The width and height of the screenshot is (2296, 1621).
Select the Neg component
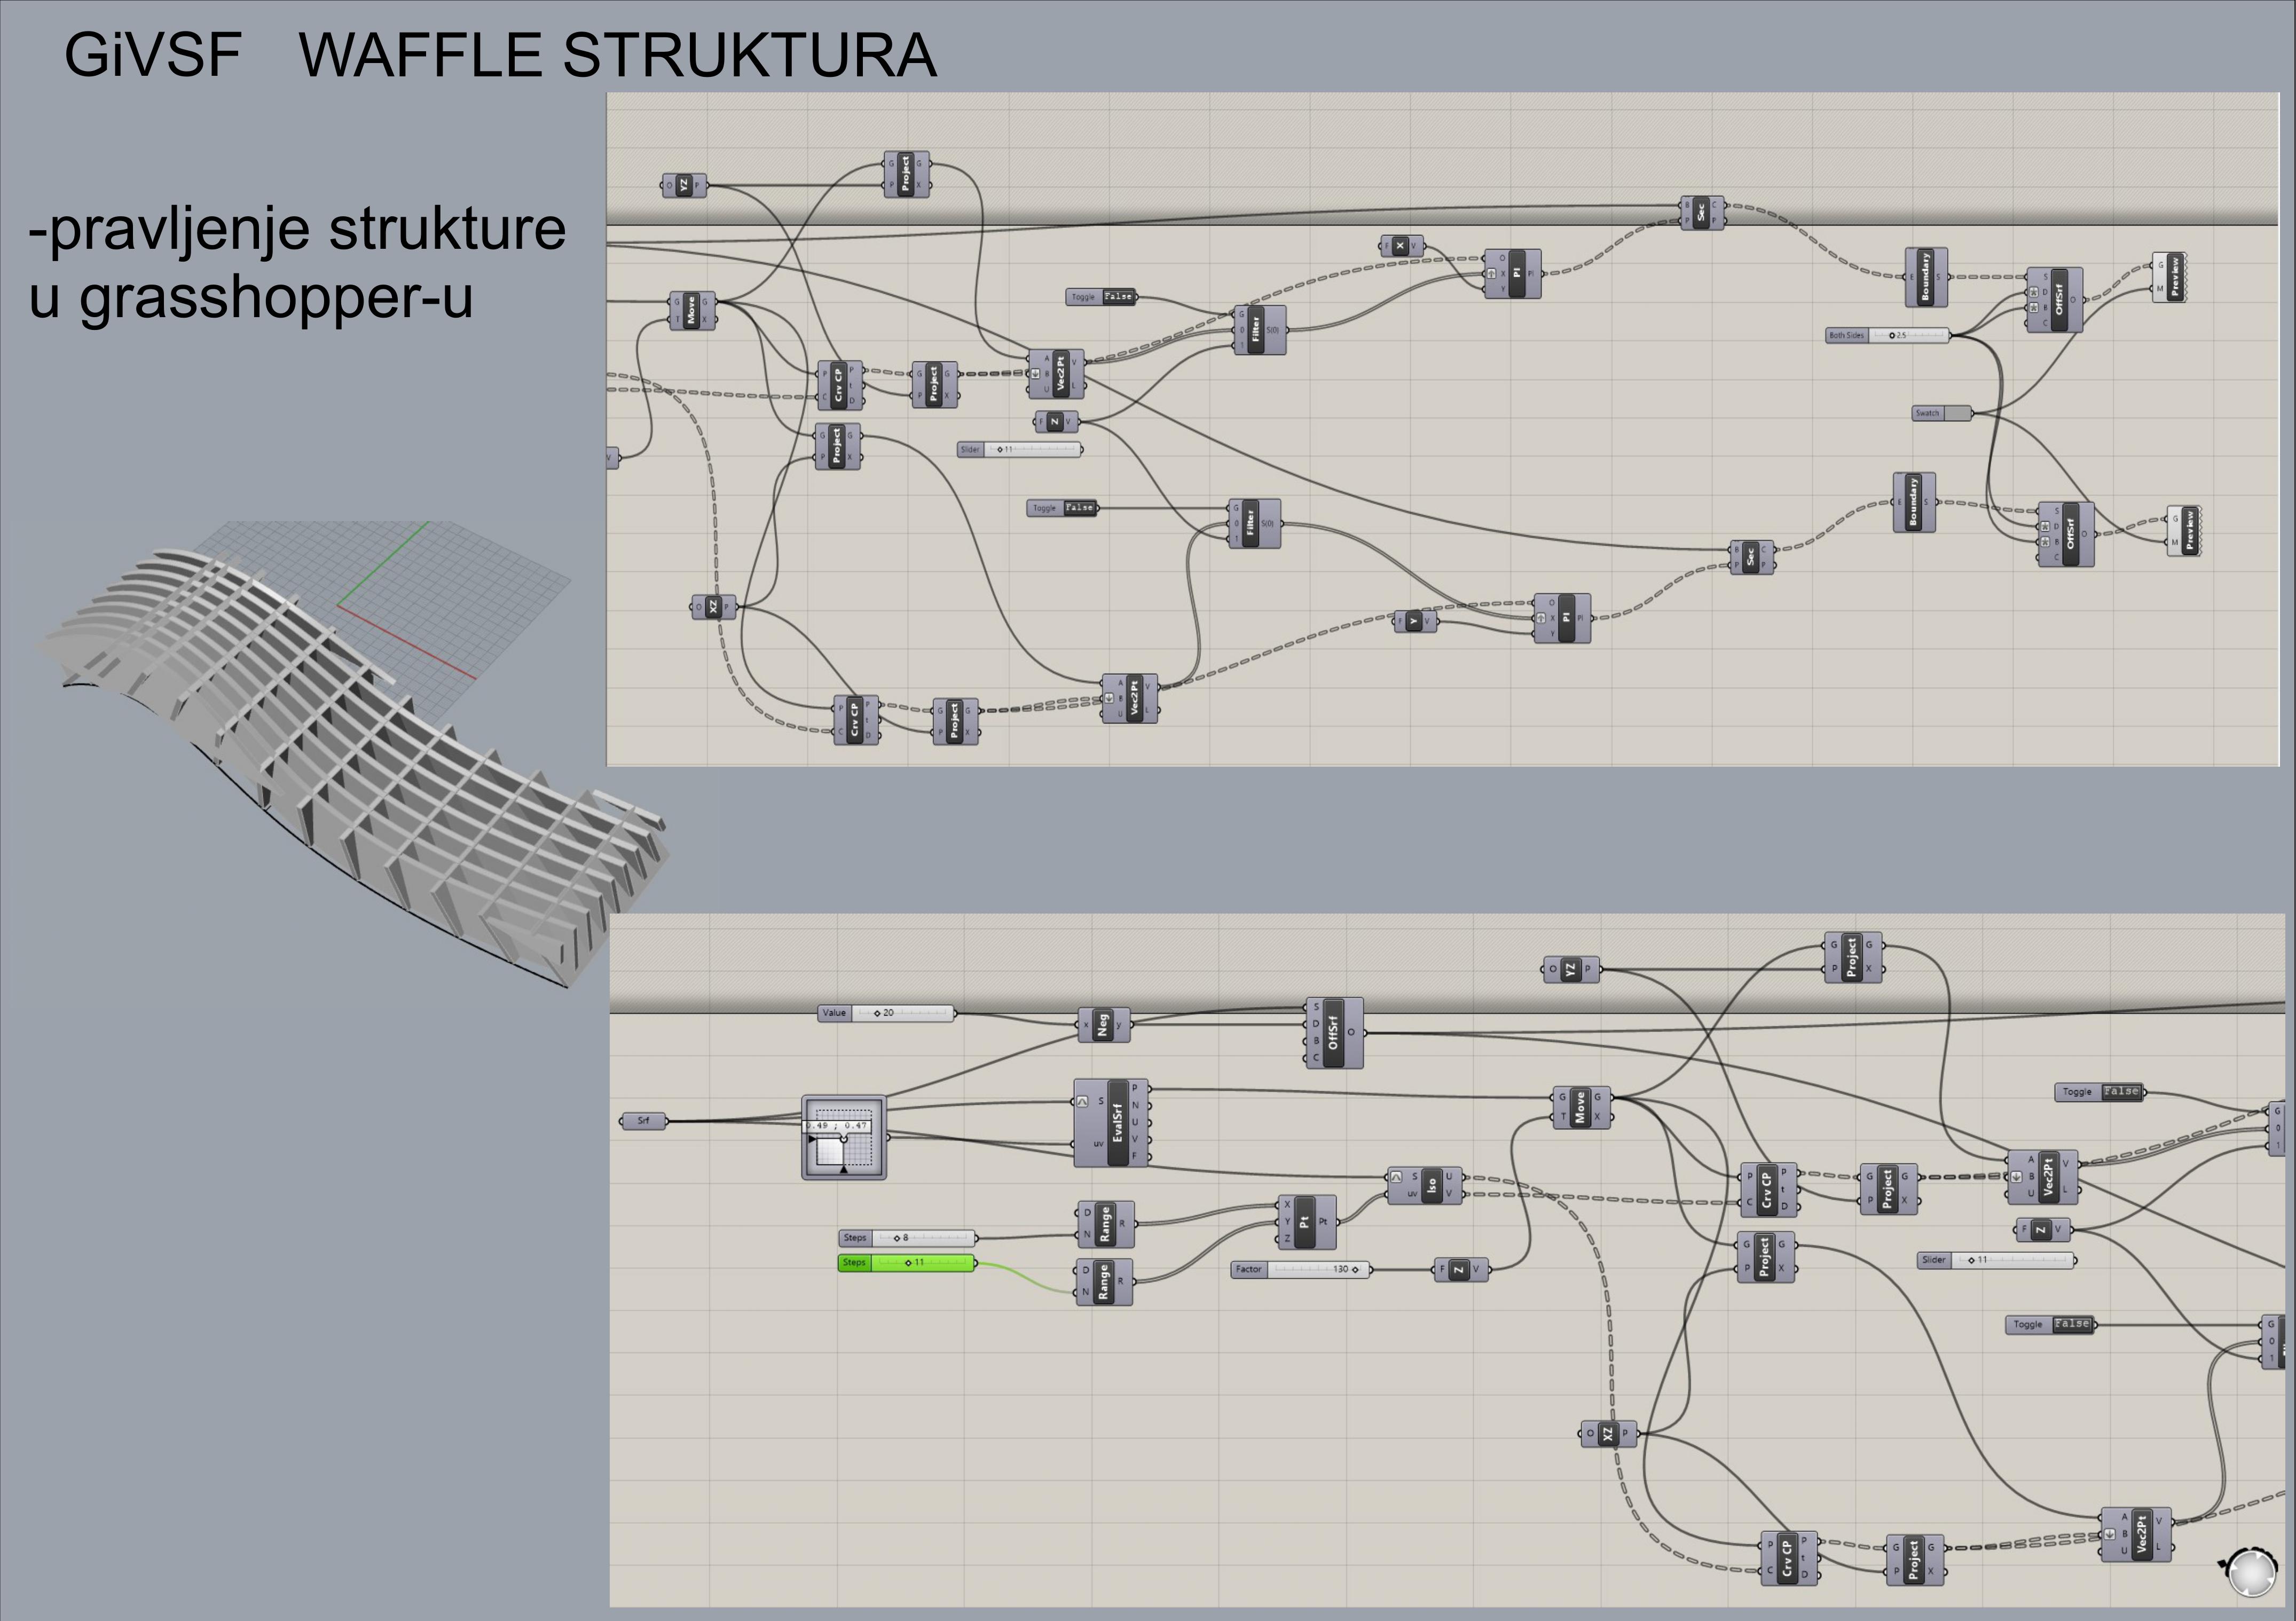[x=1104, y=1025]
